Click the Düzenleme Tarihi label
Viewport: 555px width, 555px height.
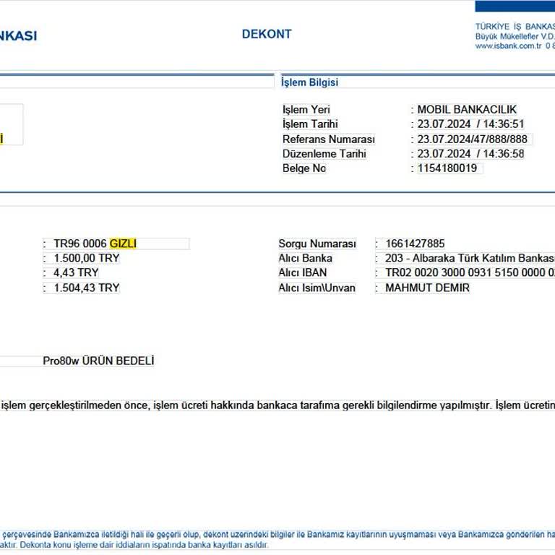pyautogui.click(x=324, y=154)
